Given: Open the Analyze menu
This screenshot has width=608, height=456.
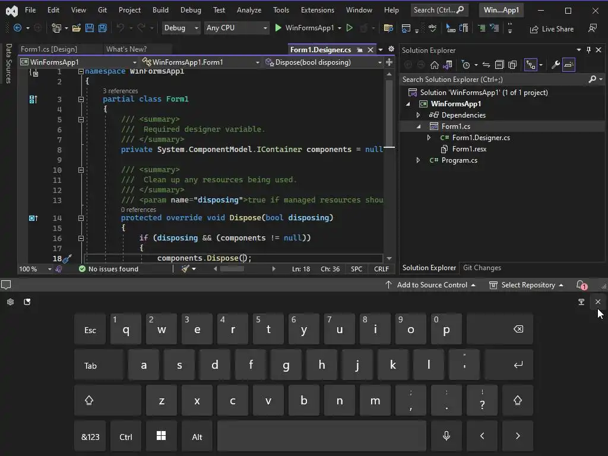Looking at the screenshot, I should (x=249, y=10).
